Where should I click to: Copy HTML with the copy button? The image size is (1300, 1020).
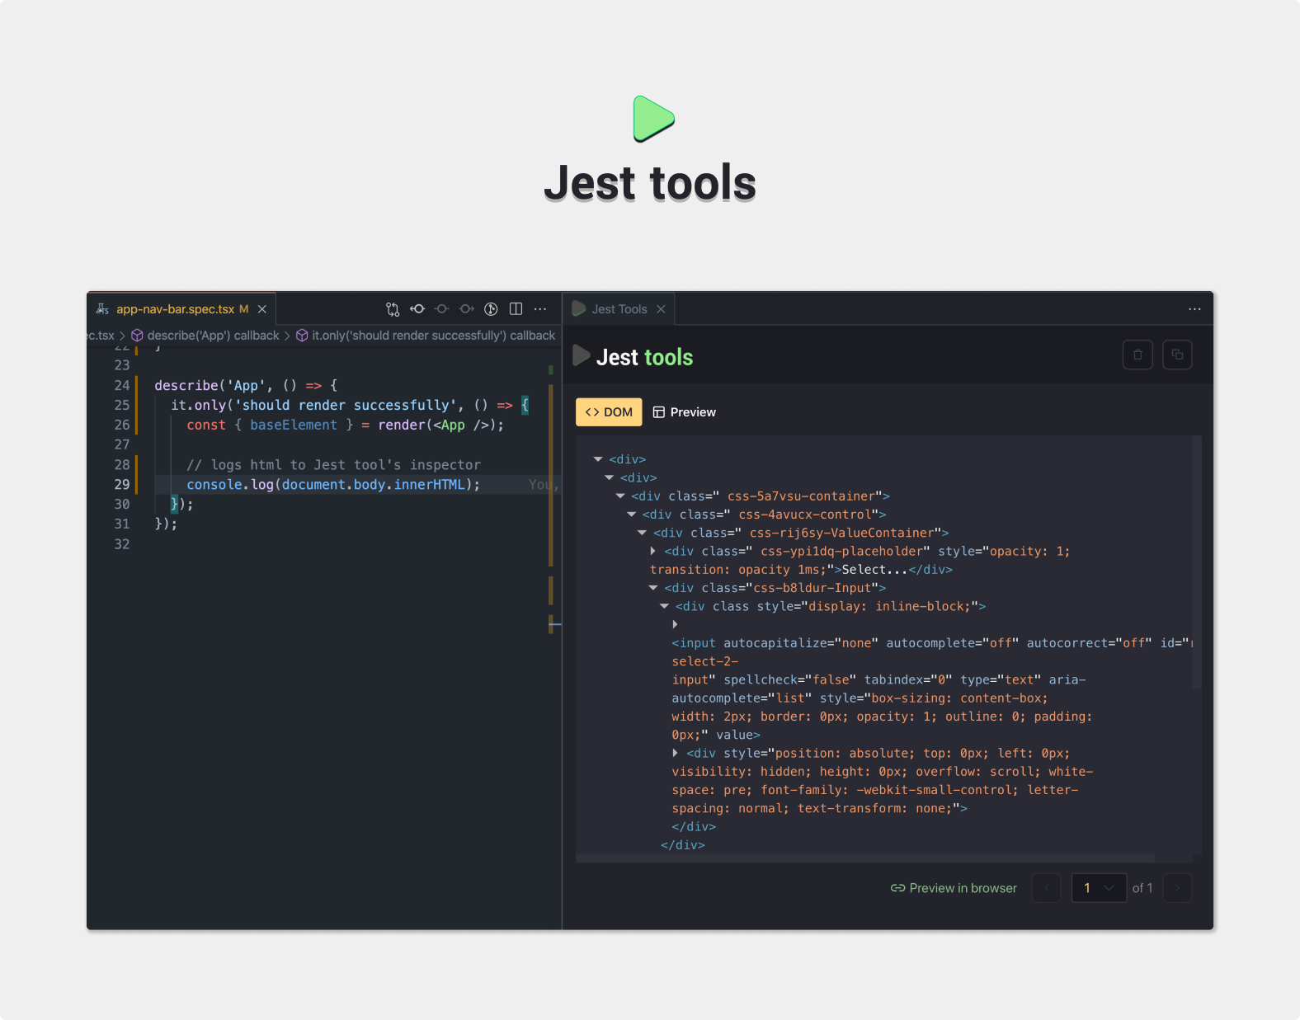(x=1177, y=355)
